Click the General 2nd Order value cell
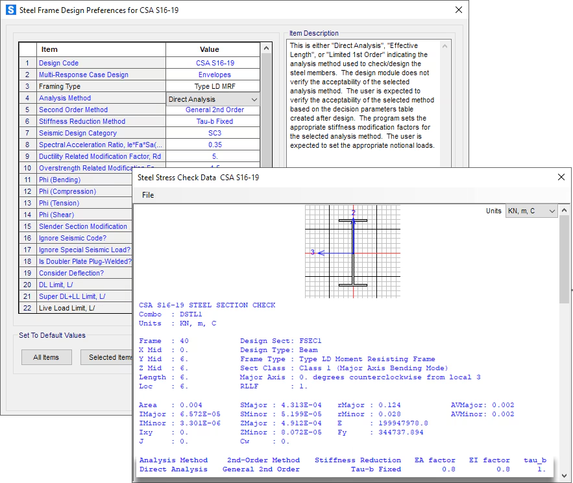This screenshot has width=573, height=483. 215,110
